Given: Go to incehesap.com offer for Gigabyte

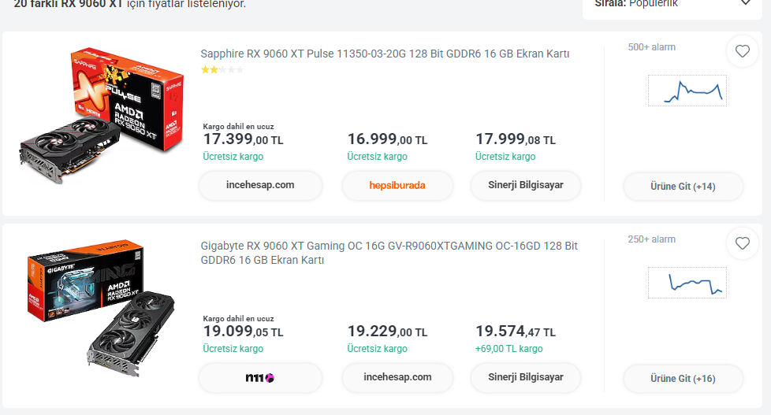Looking at the screenshot, I should pyautogui.click(x=397, y=378).
